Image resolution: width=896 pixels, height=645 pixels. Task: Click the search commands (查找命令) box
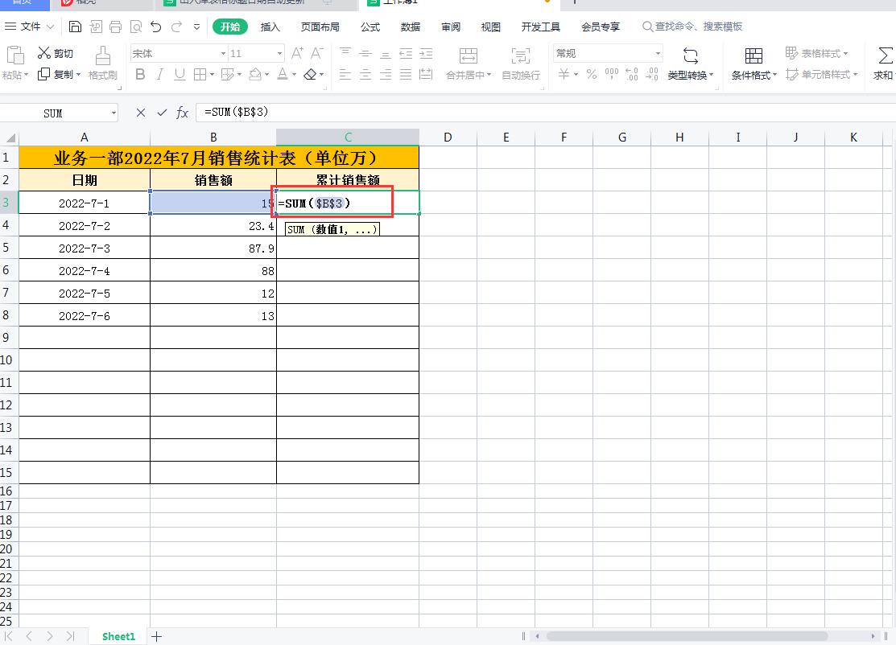click(x=692, y=27)
